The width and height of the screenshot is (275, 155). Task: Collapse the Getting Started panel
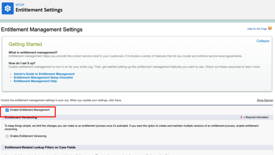[263, 41]
